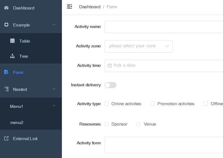Click the Pick a date field
This screenshot has width=223, height=158.
[164, 66]
